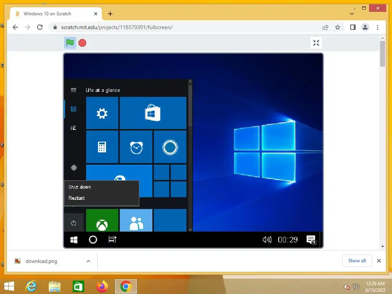Exit fullscreen mode via collapse icon
Viewport: 392px width, 294px height.
point(316,43)
